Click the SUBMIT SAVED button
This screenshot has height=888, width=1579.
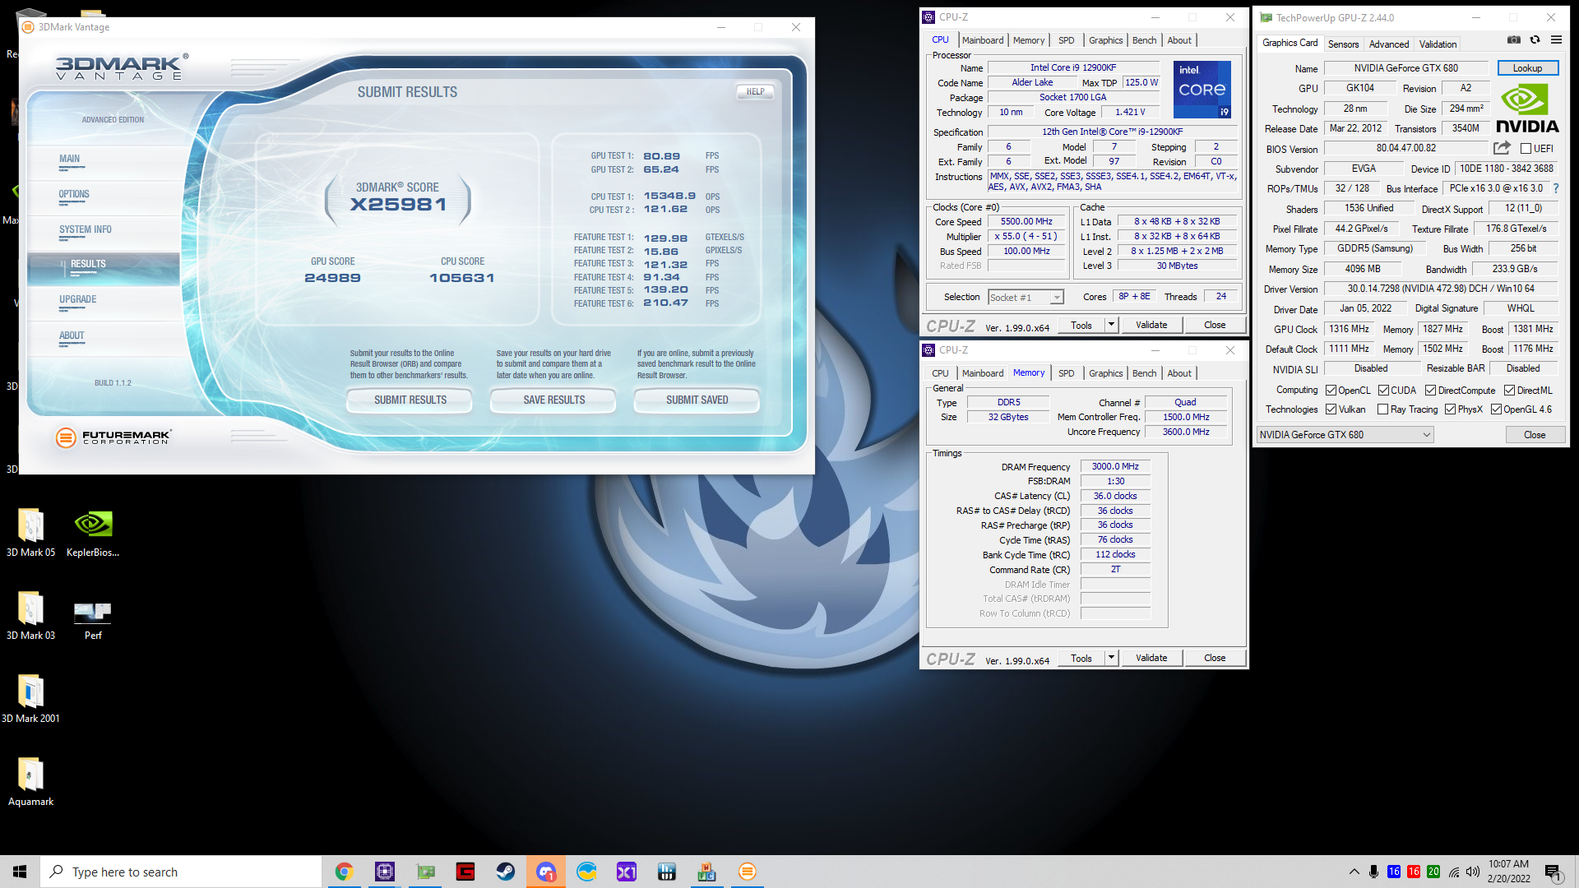pos(697,400)
